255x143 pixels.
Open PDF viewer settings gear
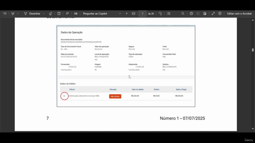(x=220, y=14)
